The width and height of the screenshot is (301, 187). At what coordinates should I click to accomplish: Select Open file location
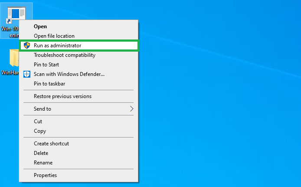coord(79,36)
